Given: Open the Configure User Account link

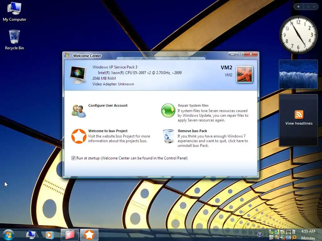Looking at the screenshot, I should [x=108, y=105].
